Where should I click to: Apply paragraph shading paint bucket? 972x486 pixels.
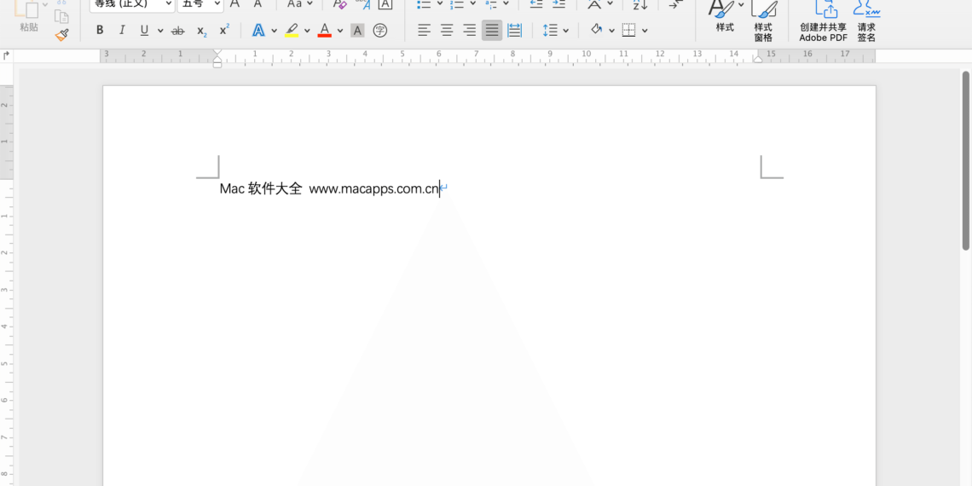(x=596, y=29)
